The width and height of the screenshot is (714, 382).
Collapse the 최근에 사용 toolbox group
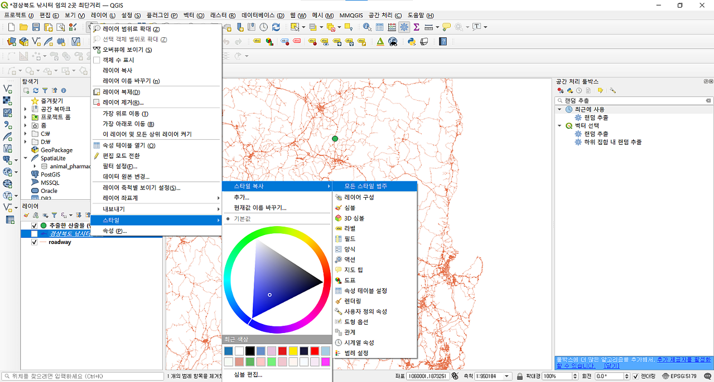point(559,109)
